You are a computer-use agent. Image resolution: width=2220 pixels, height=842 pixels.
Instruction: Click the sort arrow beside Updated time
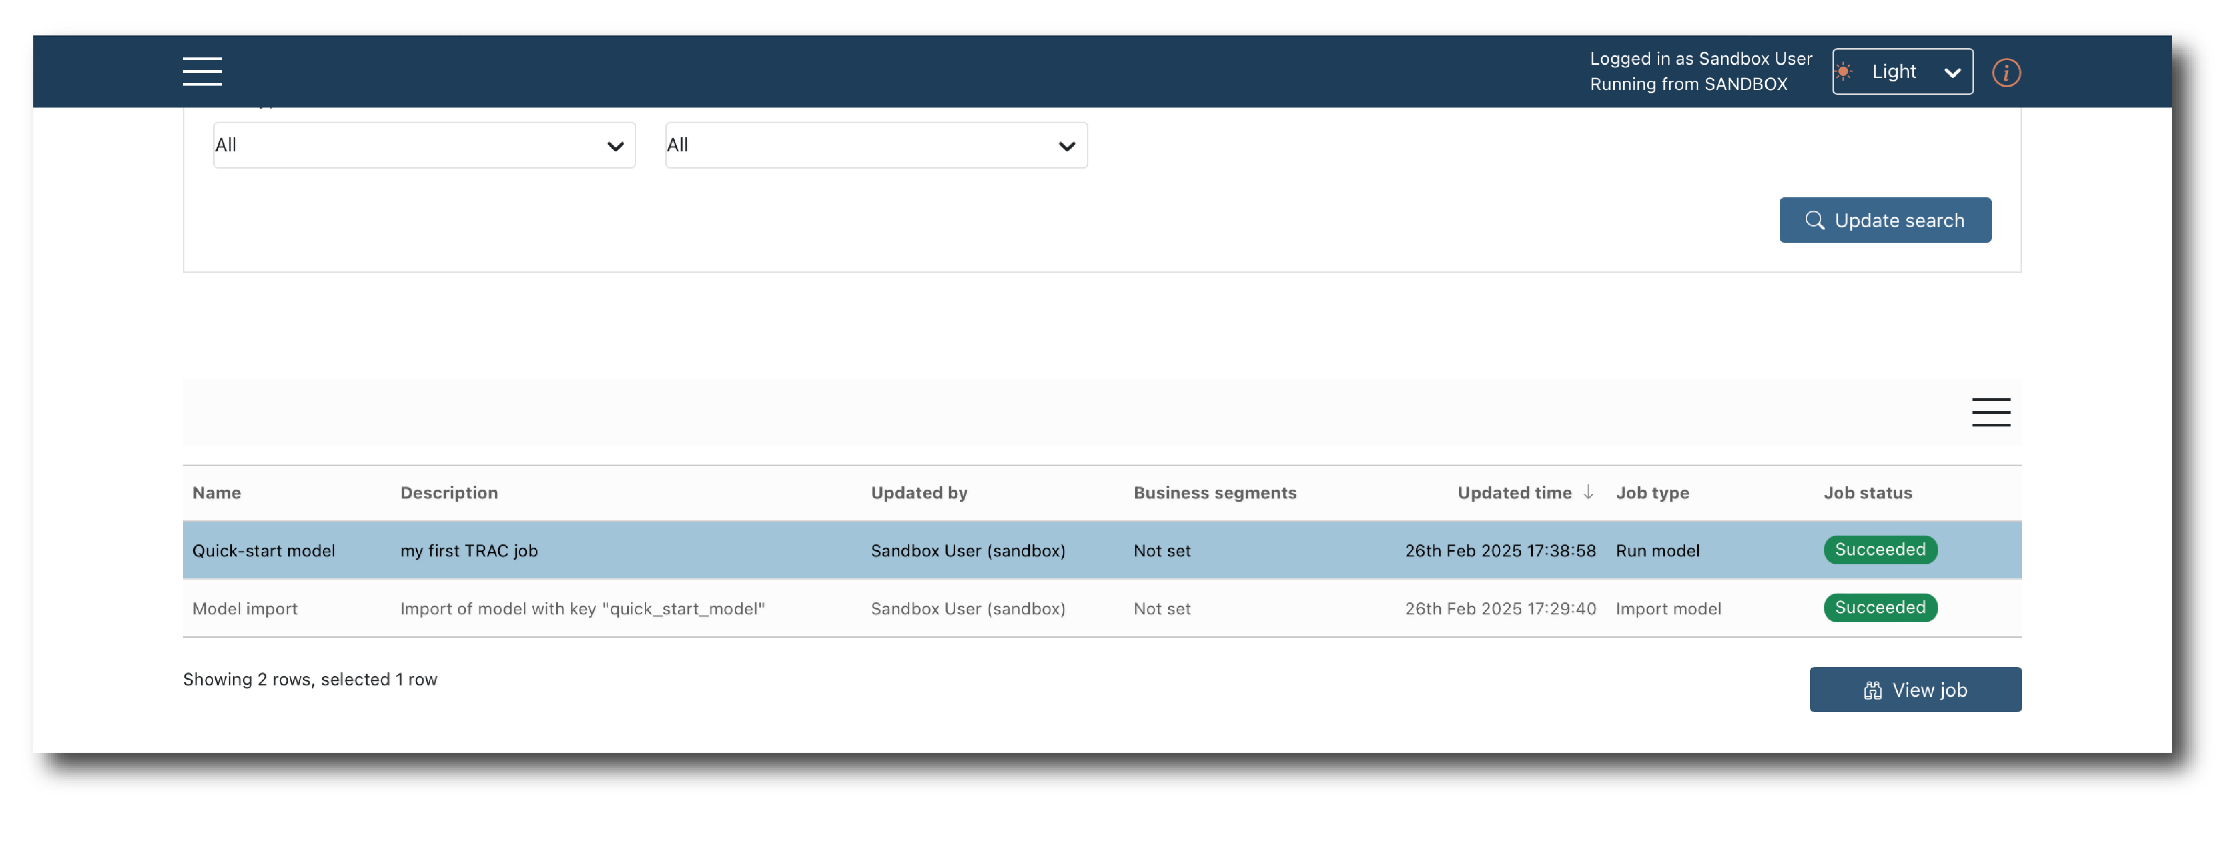[x=1588, y=491]
